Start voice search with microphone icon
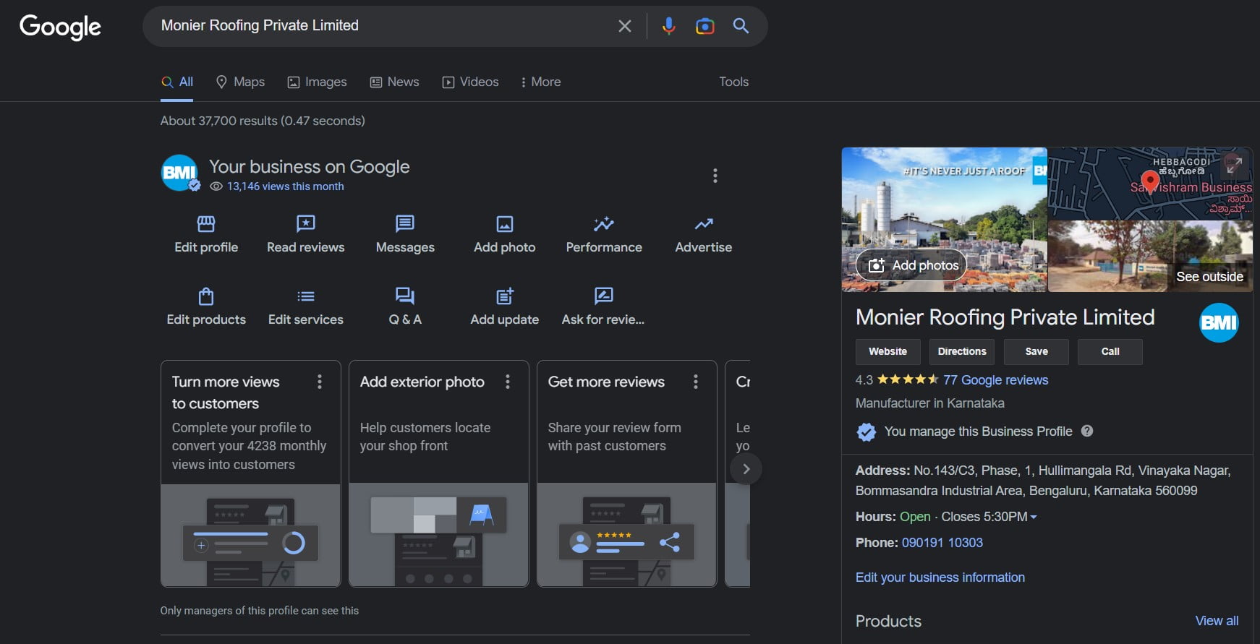1260x644 pixels. click(669, 26)
